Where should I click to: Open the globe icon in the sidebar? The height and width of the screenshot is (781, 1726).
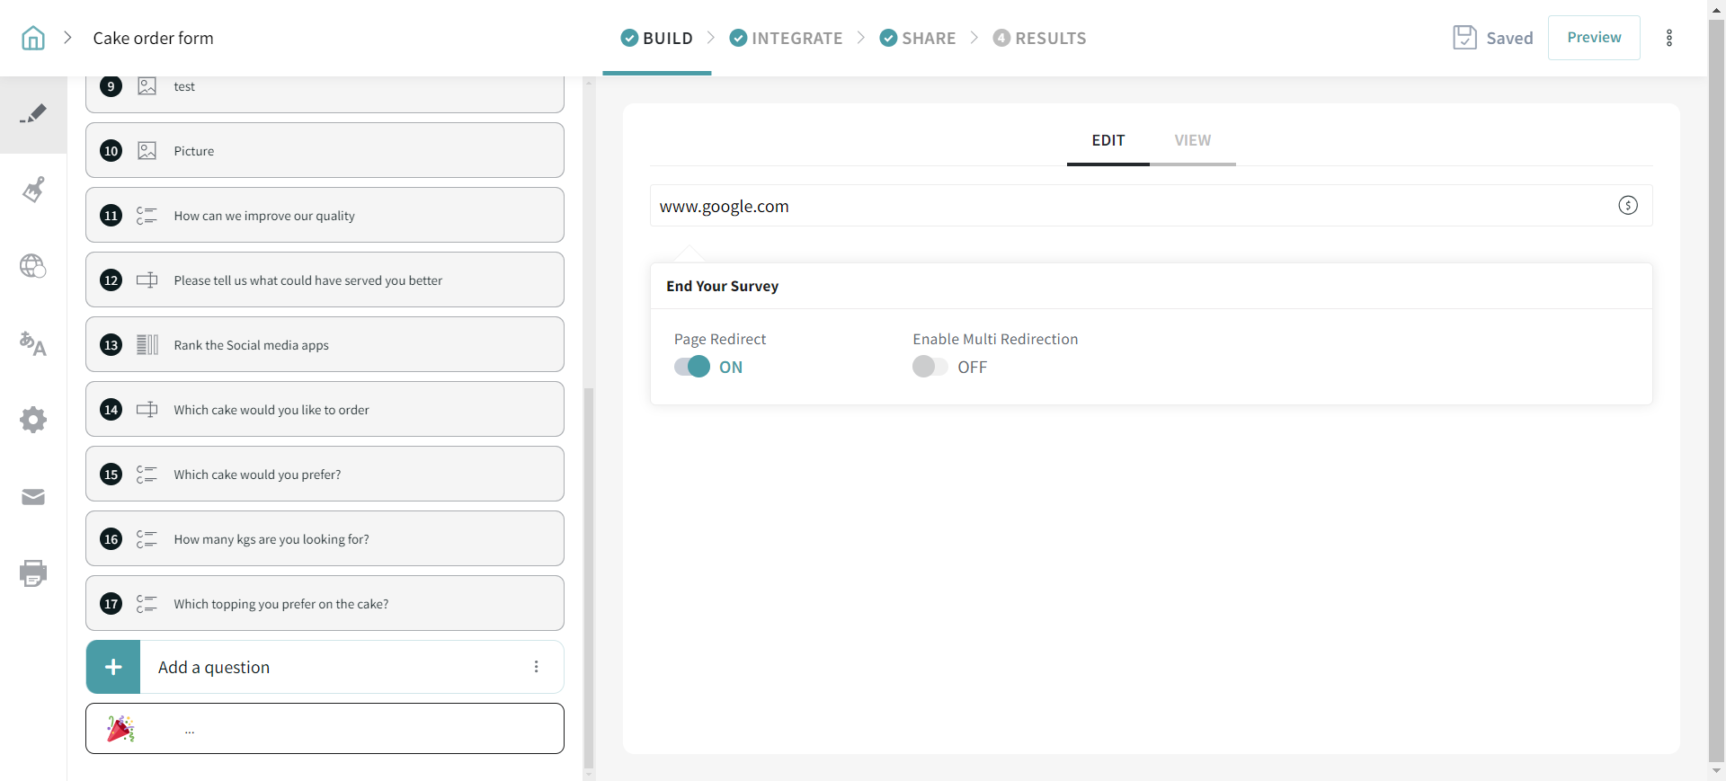pyautogui.click(x=33, y=266)
